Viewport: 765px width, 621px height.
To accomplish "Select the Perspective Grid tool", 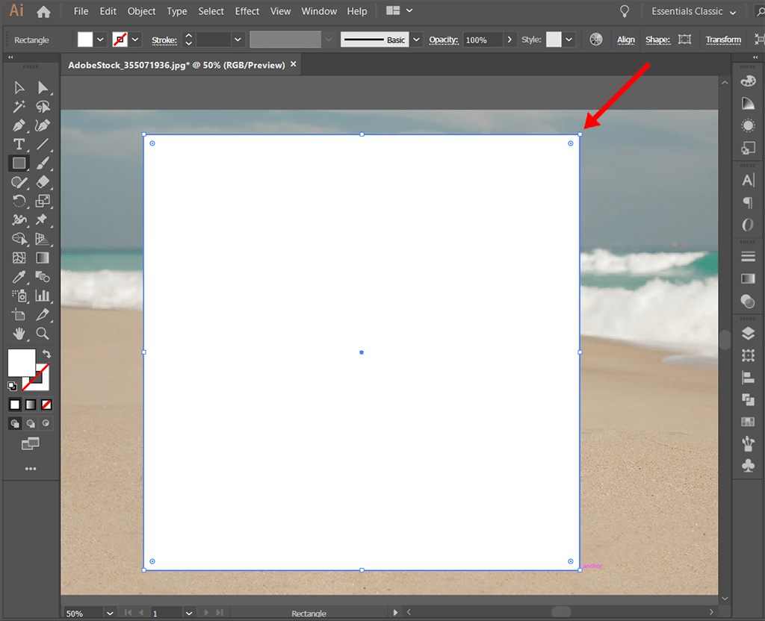I will (43, 239).
